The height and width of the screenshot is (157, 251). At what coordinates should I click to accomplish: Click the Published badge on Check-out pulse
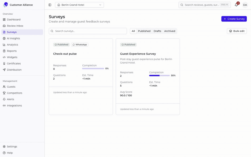pyautogui.click(x=61, y=45)
